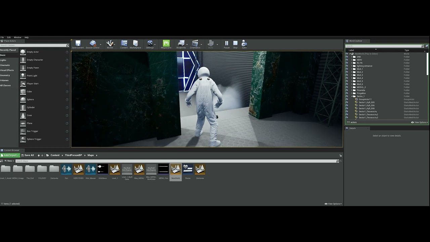
Task: Select Cylinder in Place Actors
Action: [x=44, y=108]
